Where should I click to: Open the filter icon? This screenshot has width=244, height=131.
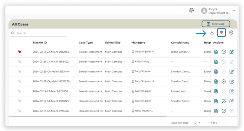click(221, 33)
